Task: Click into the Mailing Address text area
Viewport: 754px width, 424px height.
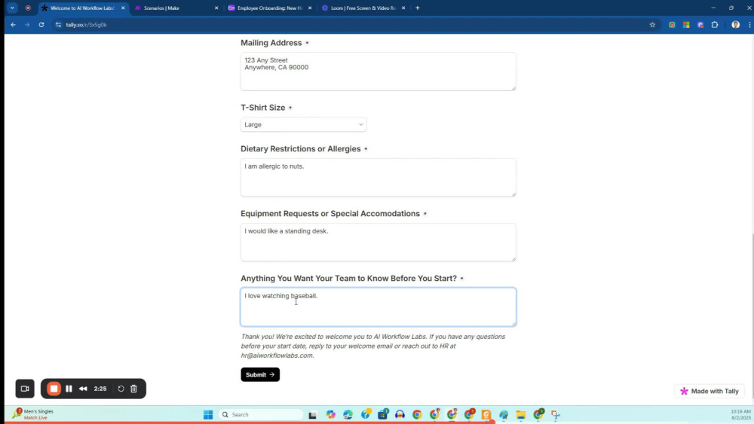Action: tap(378, 72)
